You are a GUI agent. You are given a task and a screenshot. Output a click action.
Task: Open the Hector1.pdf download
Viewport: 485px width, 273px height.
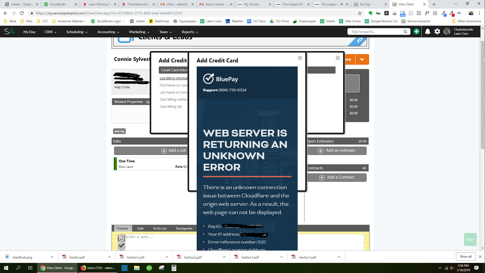click(x=307, y=257)
